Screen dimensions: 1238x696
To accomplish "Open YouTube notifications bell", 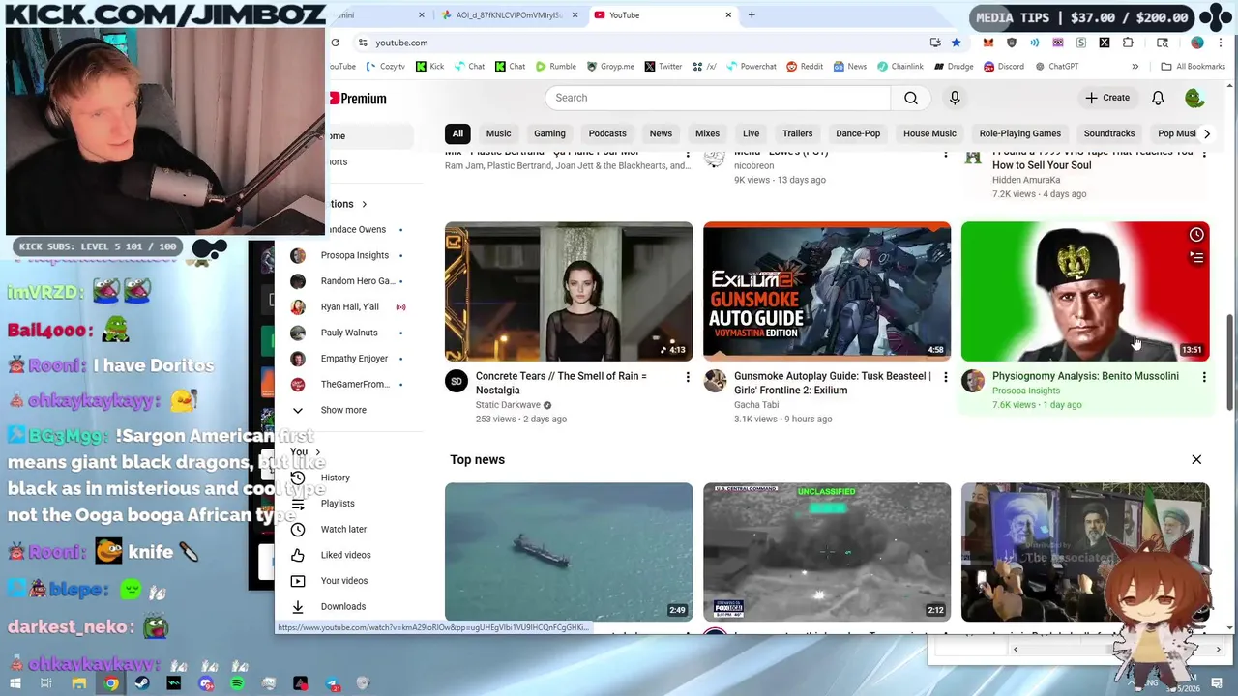I will [x=1158, y=98].
